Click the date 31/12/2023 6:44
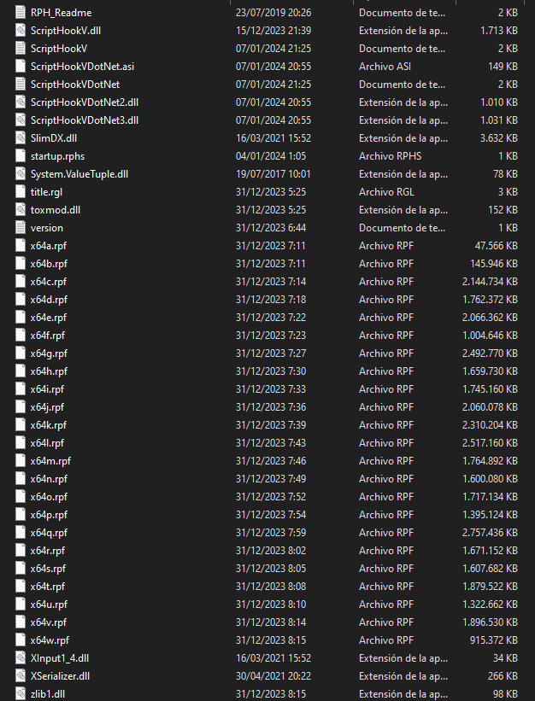The height and width of the screenshot is (701, 535). click(271, 228)
